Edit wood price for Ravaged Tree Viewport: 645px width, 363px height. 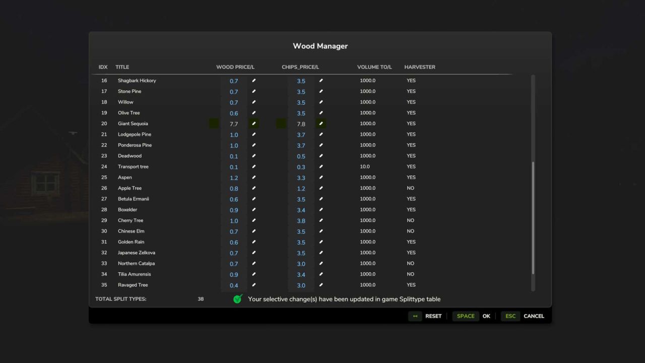pyautogui.click(x=254, y=285)
